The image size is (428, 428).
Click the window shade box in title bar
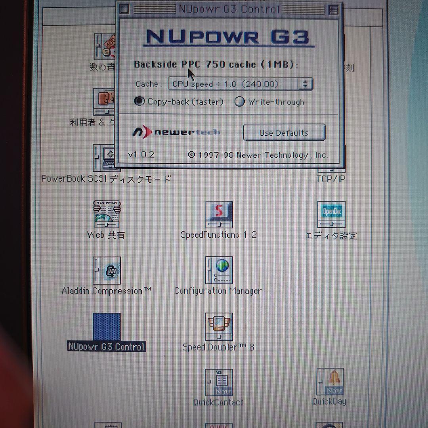click(333, 10)
